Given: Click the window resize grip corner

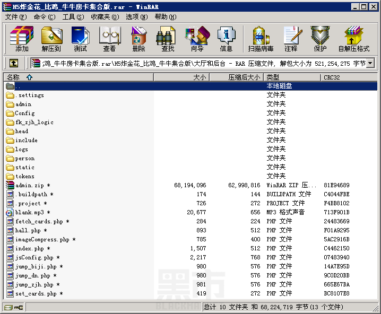Looking at the screenshot, I should pyautogui.click(x=376, y=309).
